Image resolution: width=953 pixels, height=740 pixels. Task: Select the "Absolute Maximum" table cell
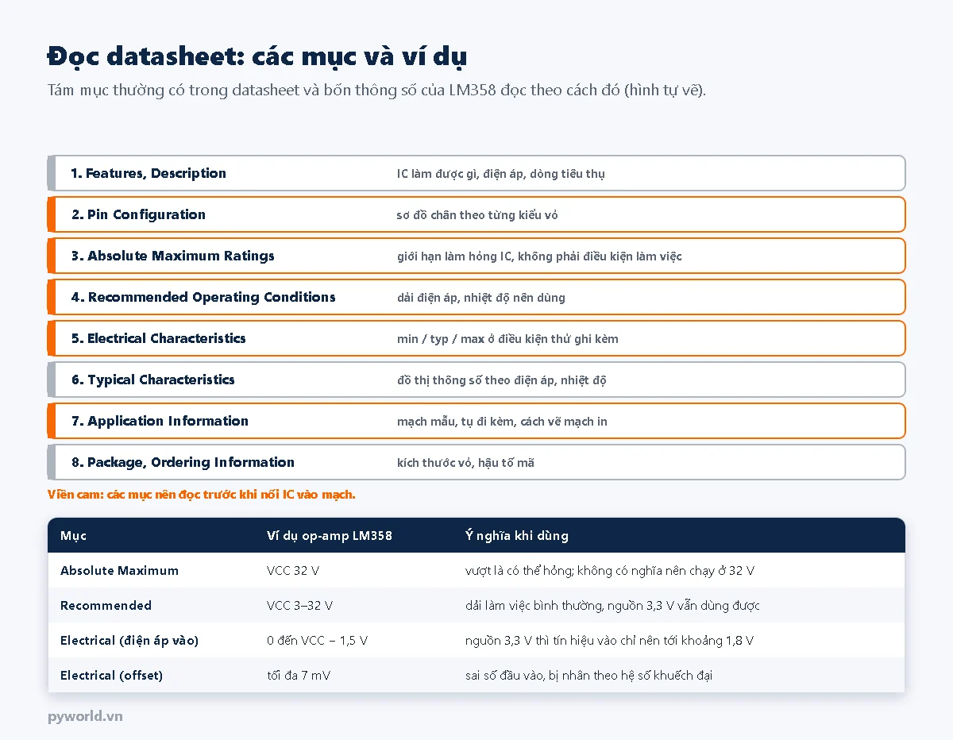tap(119, 570)
